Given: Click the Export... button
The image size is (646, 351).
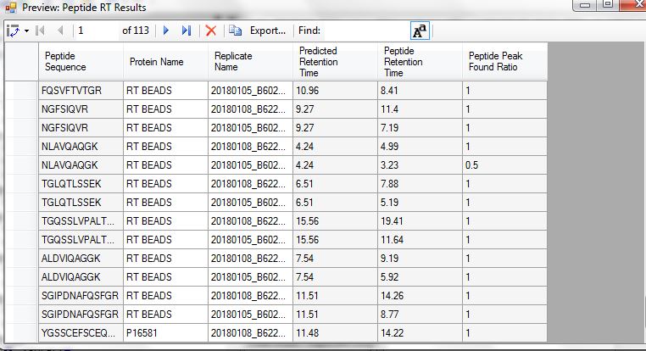Looking at the screenshot, I should coord(267,31).
